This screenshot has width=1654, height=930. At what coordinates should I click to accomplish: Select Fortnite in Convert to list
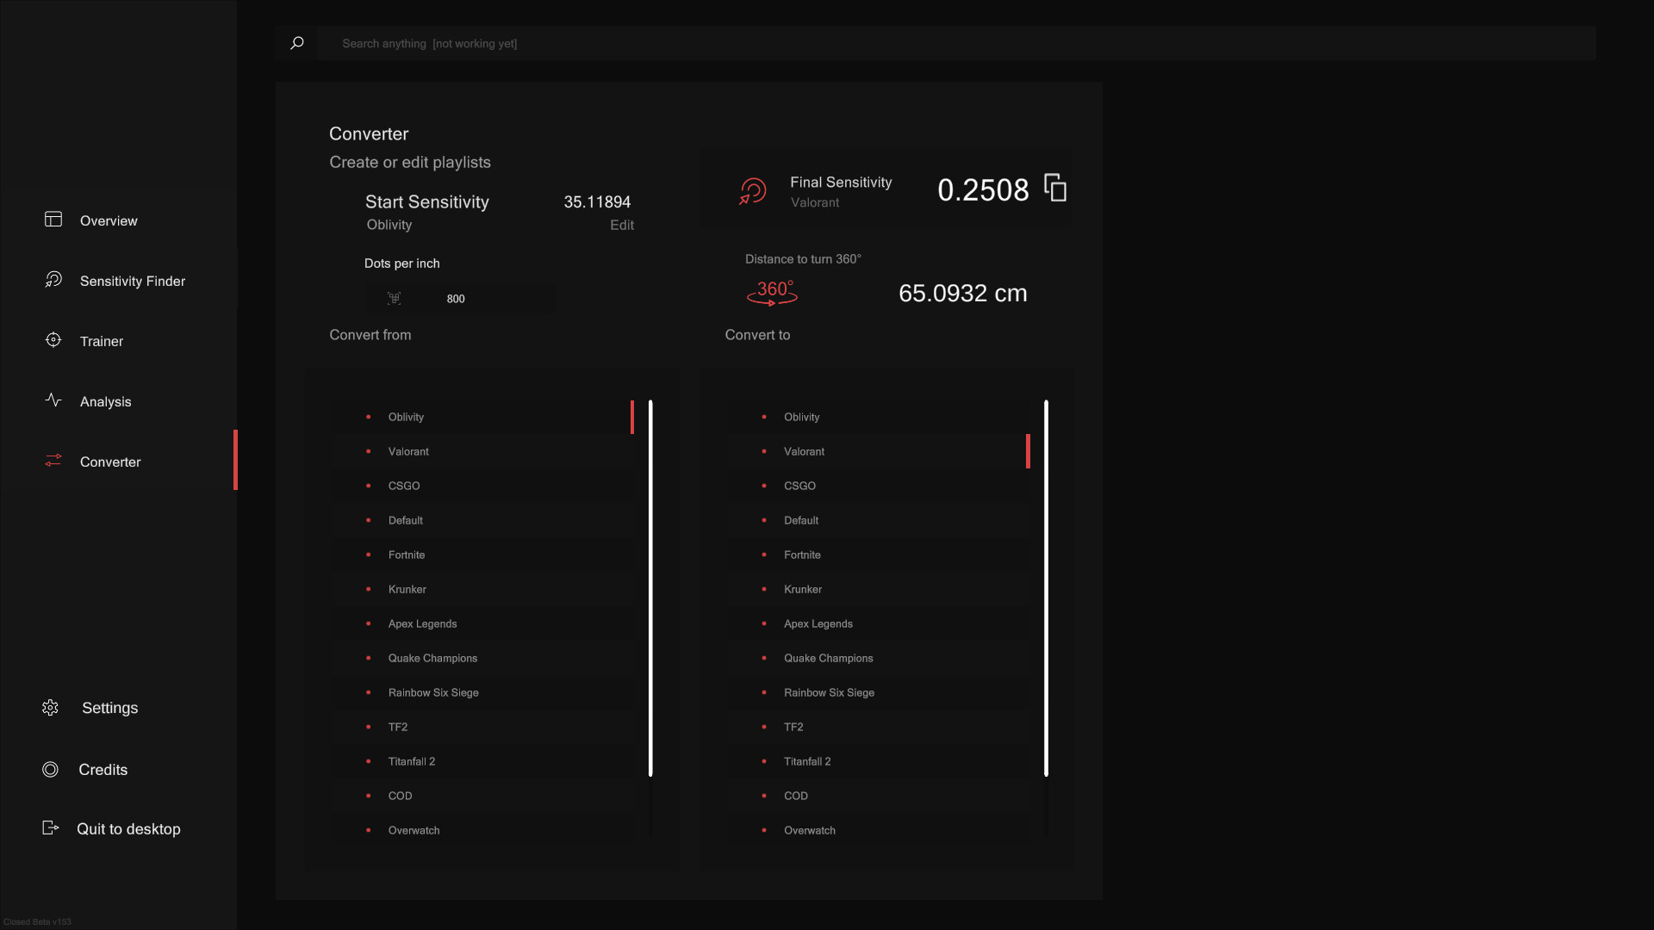[x=802, y=555]
